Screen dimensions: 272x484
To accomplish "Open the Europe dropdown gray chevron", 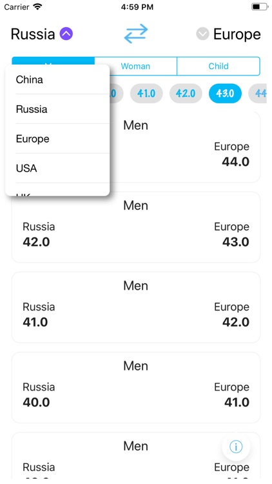I will point(202,34).
